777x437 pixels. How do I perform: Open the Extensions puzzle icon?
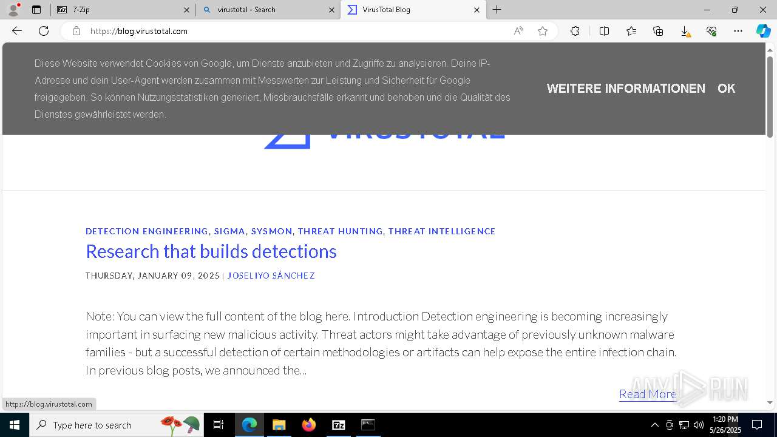click(575, 31)
